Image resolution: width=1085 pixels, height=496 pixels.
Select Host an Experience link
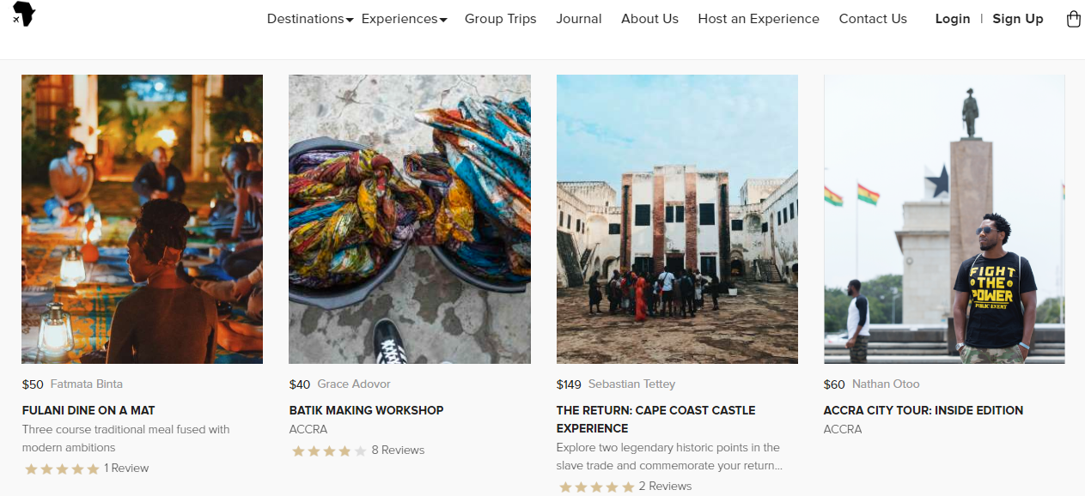point(759,19)
